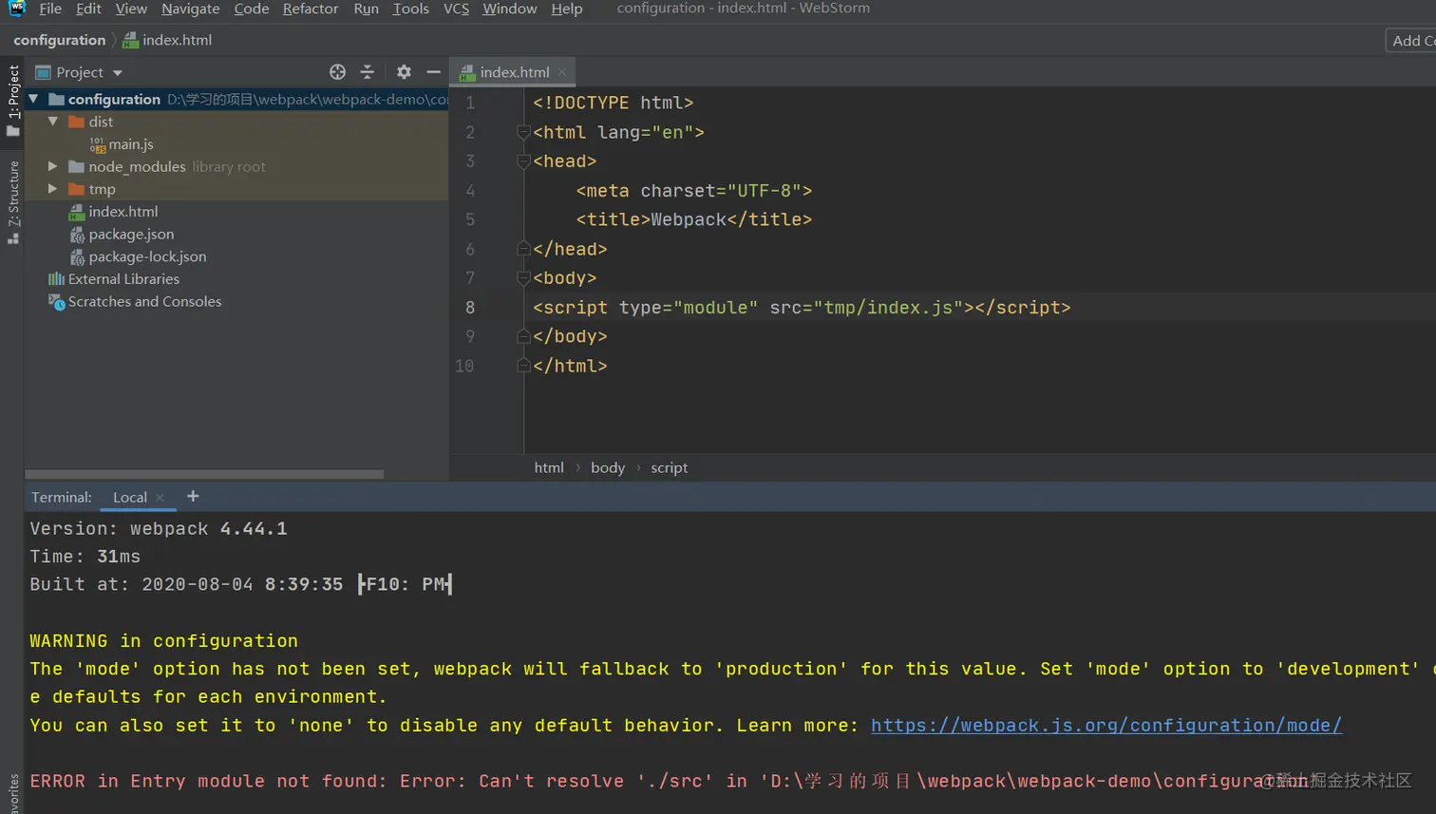1436x814 pixels.
Task: Click the External Libraries icon
Action: click(57, 279)
